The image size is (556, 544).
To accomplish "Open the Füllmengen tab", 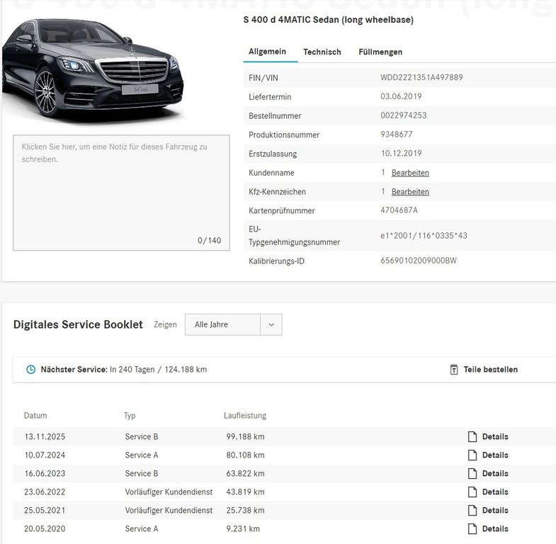I will [x=380, y=52].
